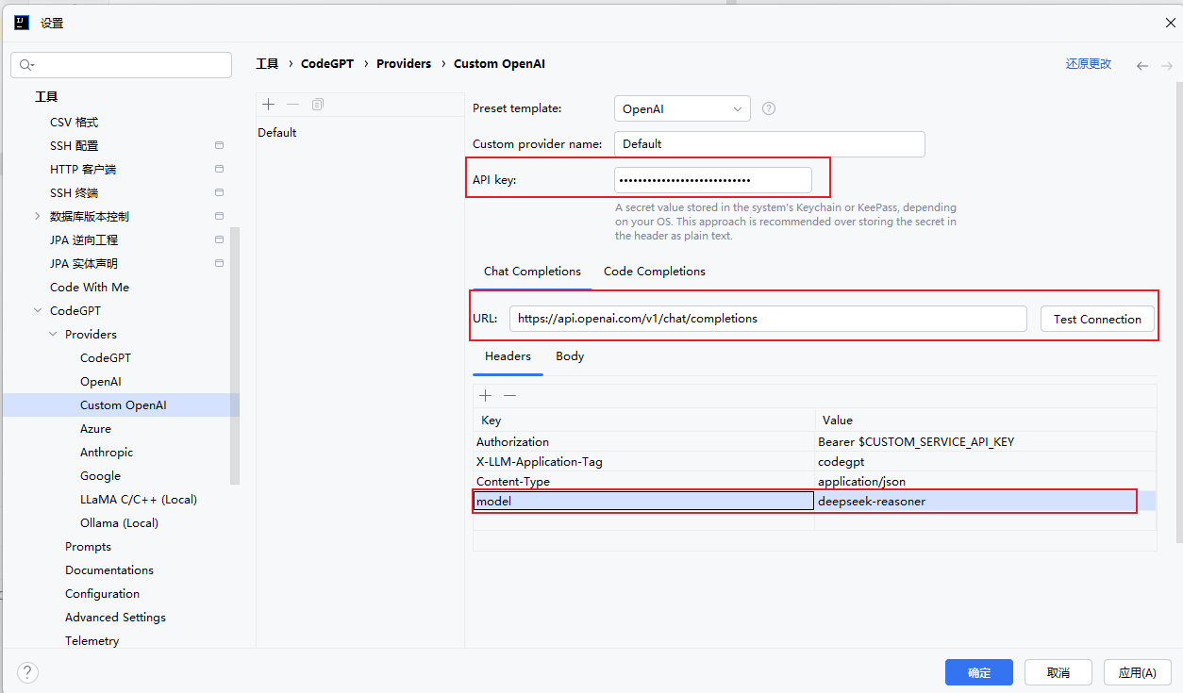
Task: Click the project-level icon beside SSH 终端
Action: point(219,192)
